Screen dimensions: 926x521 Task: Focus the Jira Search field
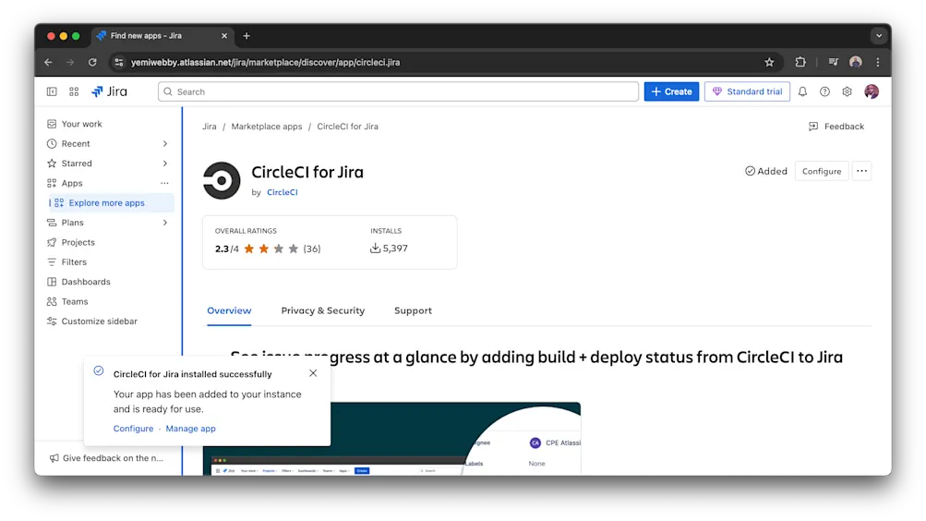pos(399,91)
